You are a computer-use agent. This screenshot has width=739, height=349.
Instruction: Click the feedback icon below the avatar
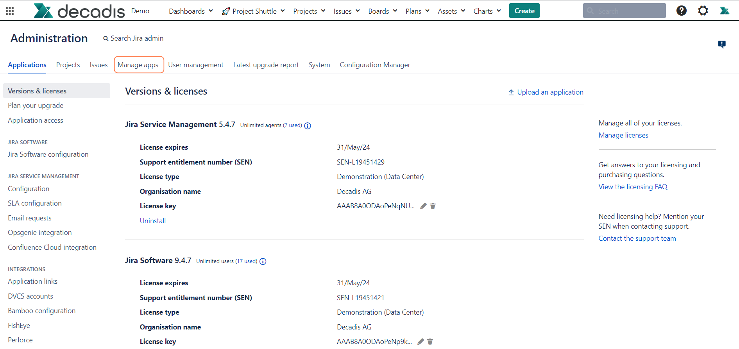click(x=721, y=44)
